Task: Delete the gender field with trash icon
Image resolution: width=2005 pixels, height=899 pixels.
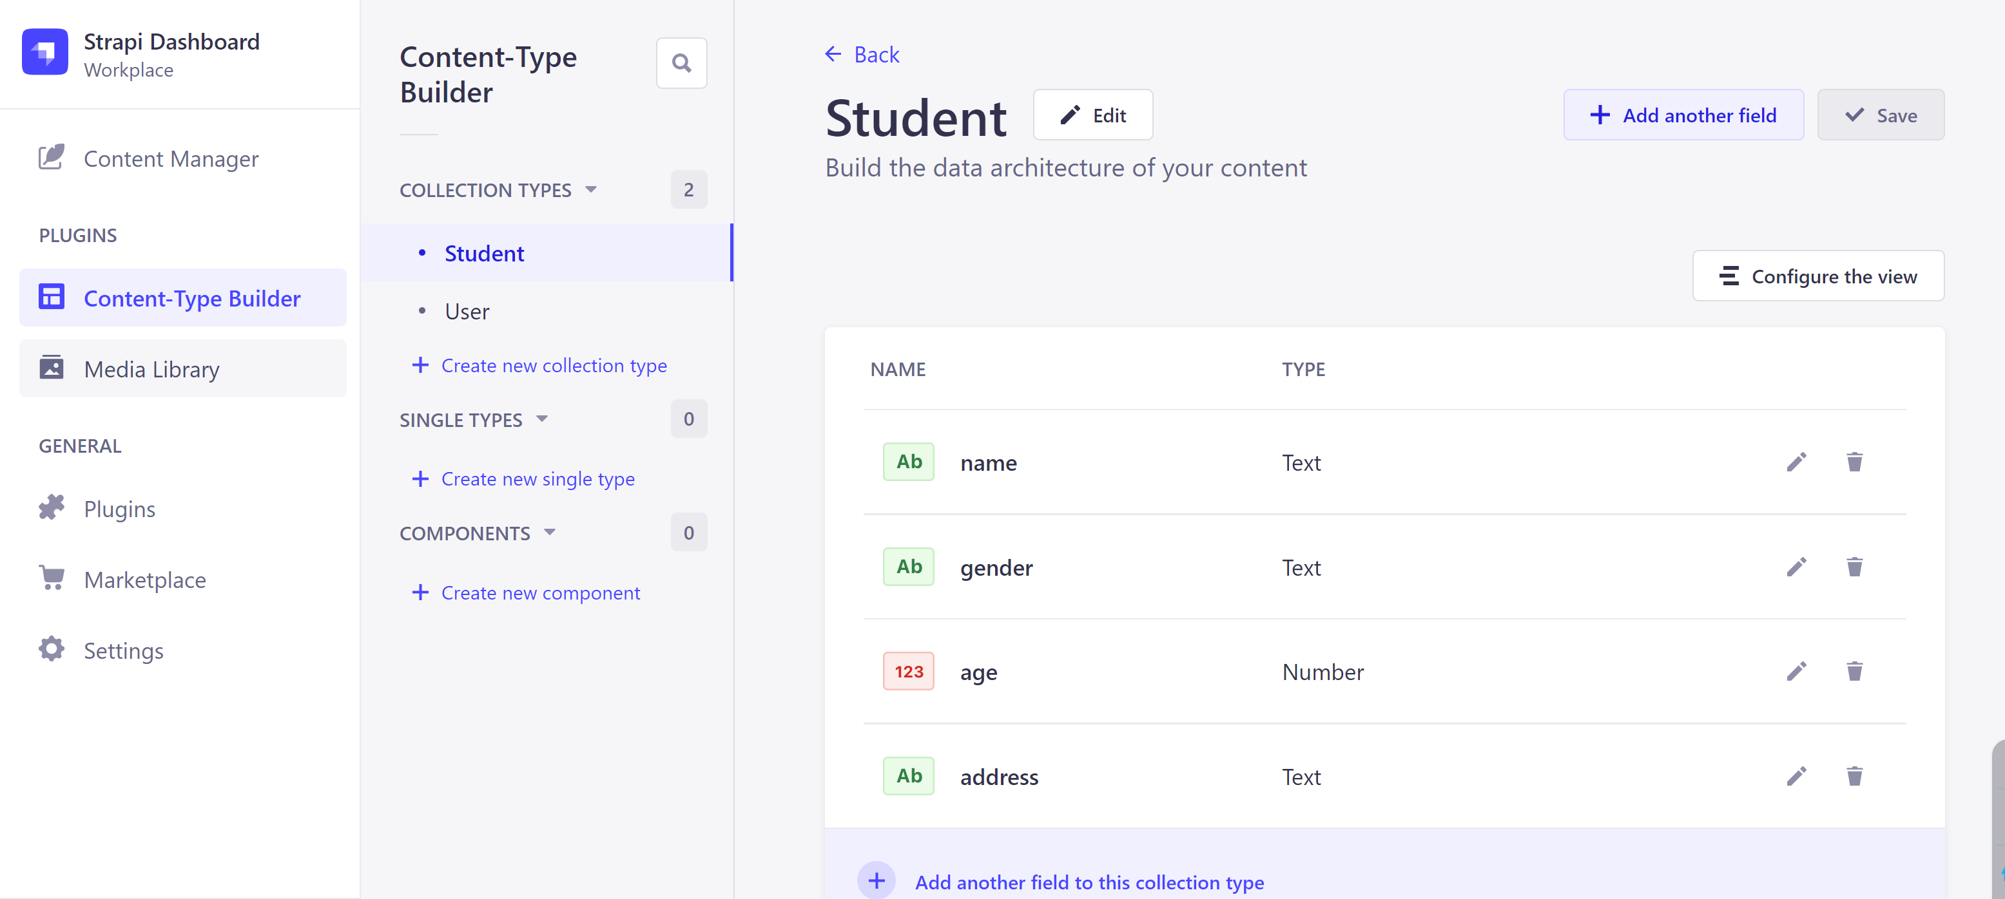Action: [1854, 568]
